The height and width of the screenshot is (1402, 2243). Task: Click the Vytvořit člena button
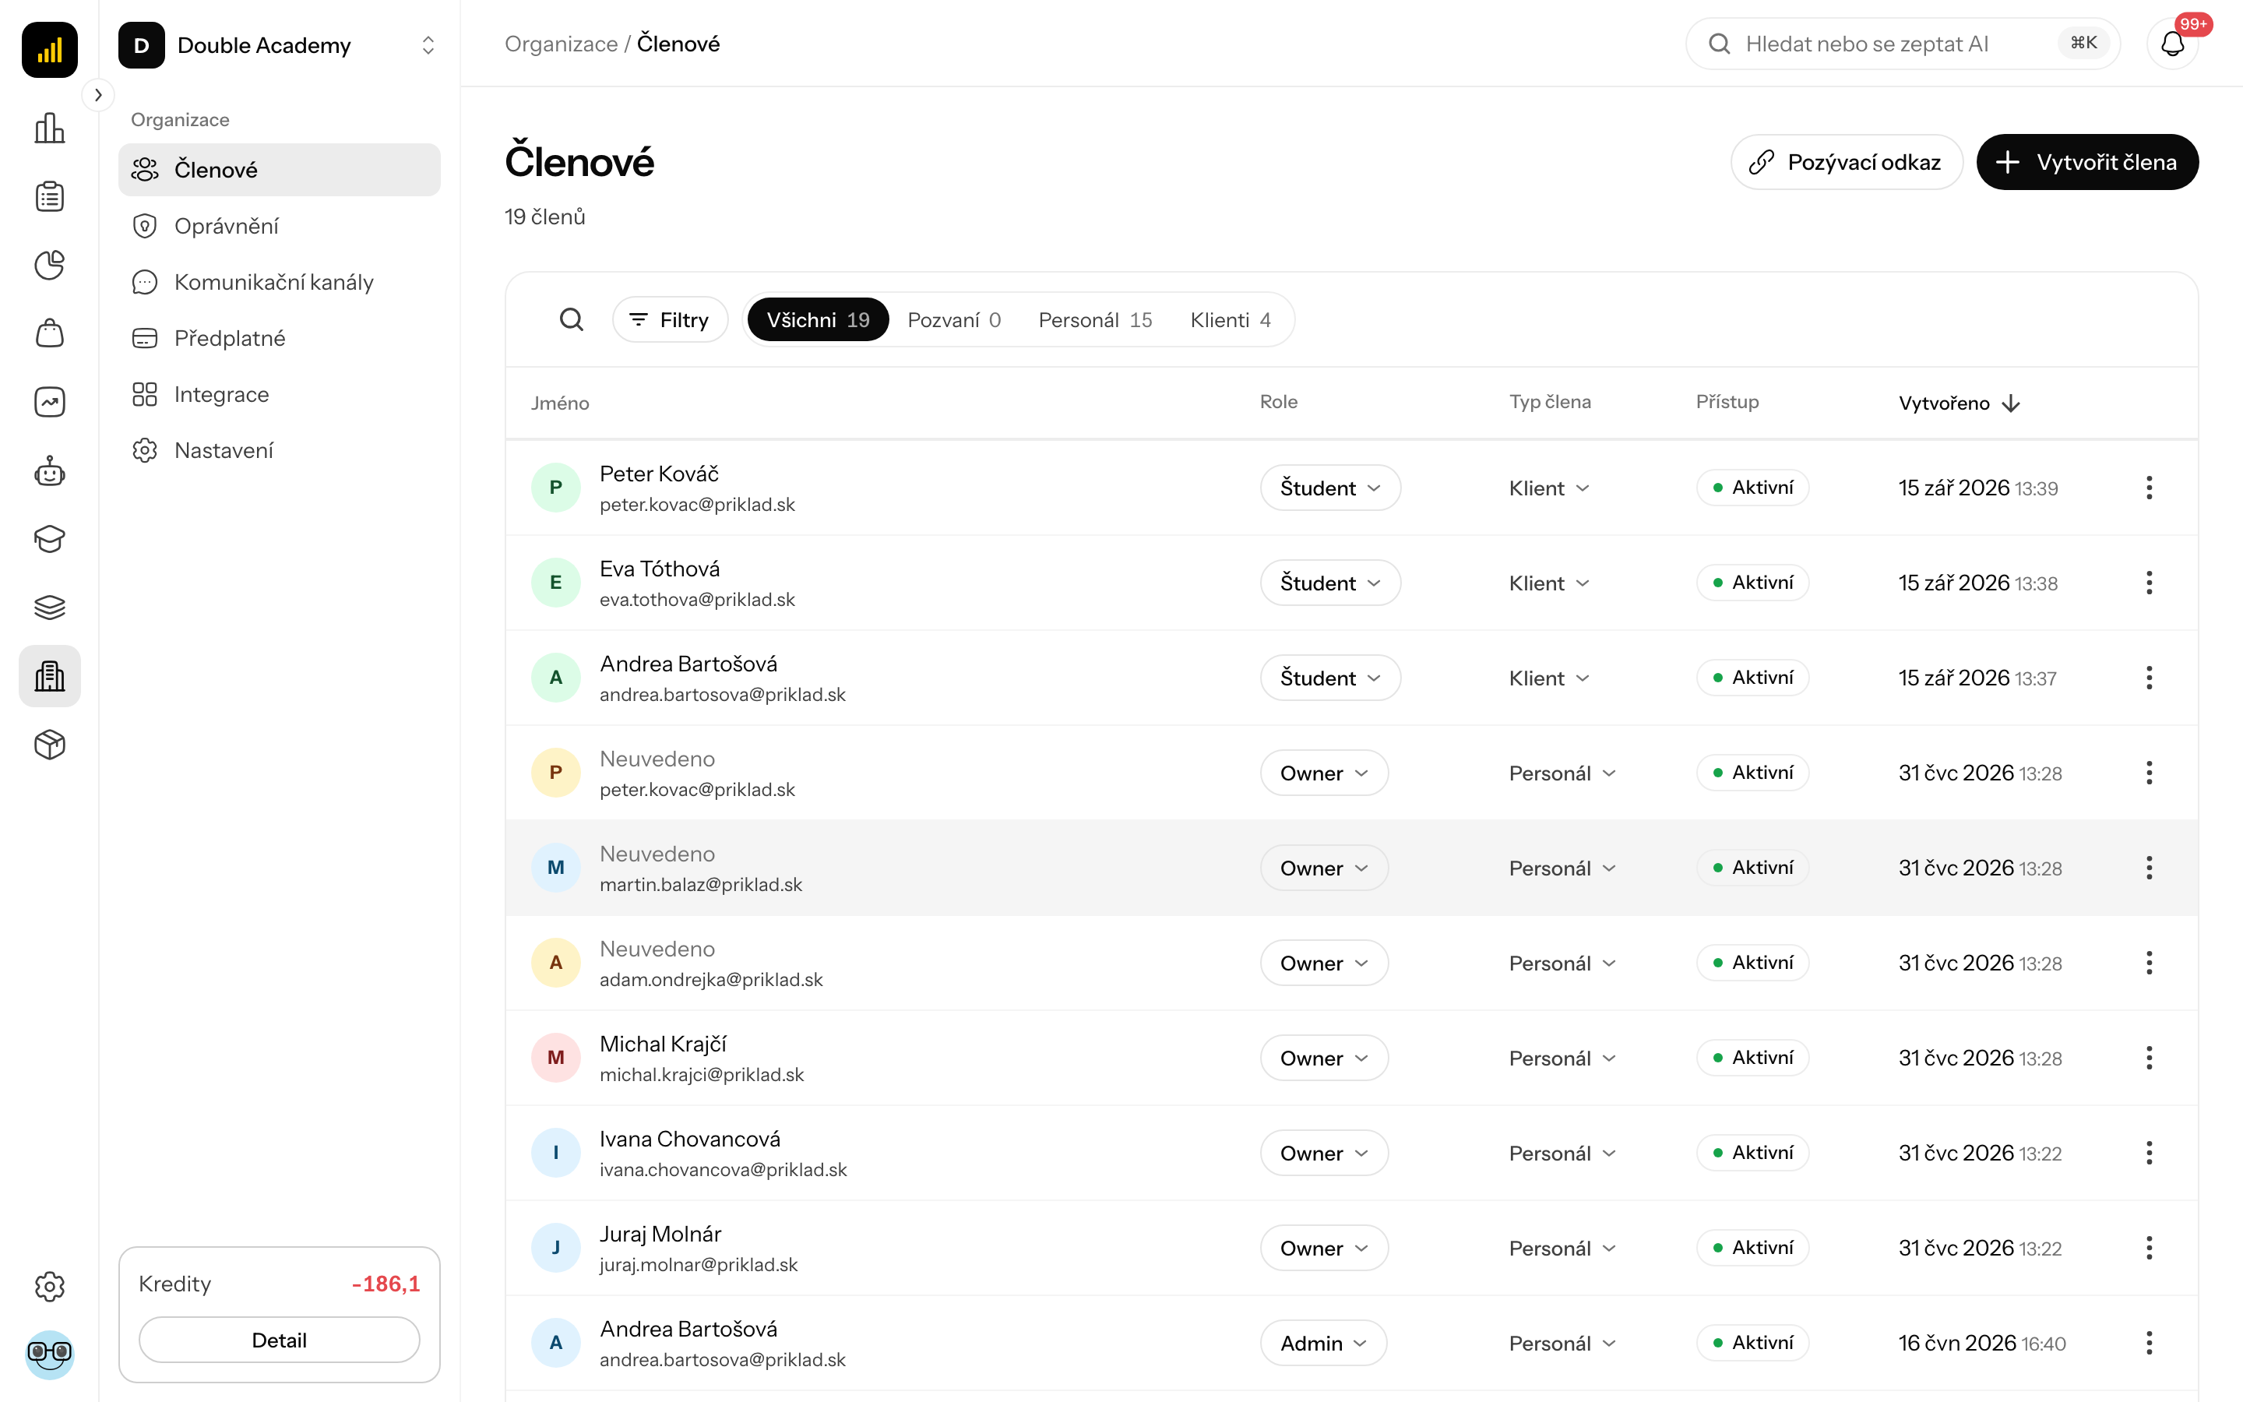(x=2086, y=162)
